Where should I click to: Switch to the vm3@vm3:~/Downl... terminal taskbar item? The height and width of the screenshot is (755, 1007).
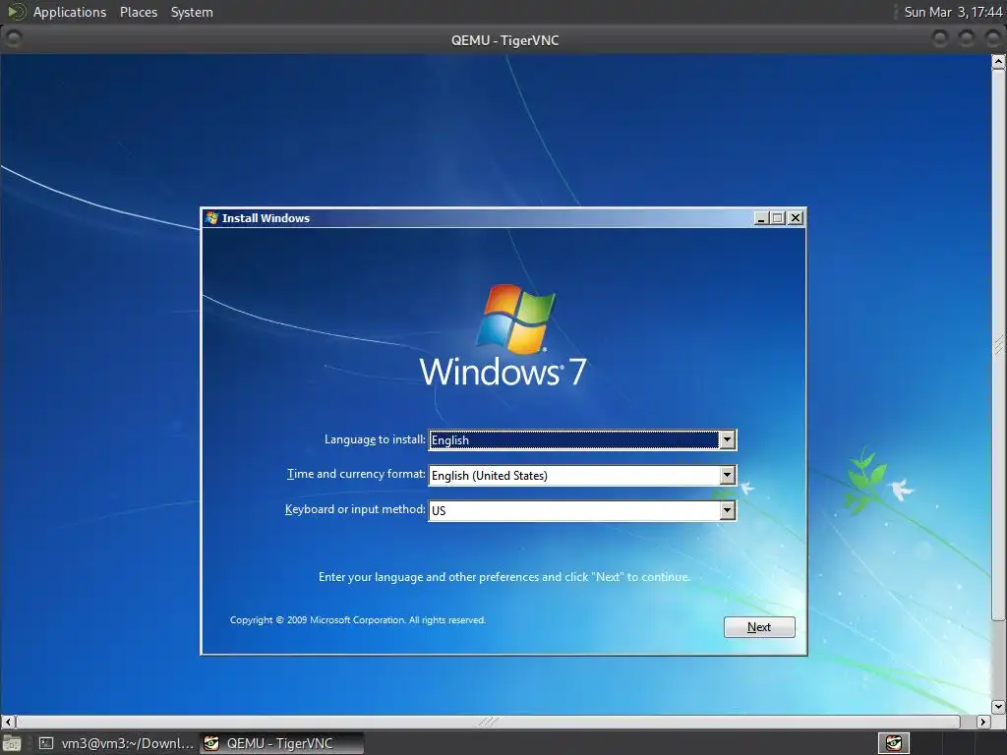point(116,743)
